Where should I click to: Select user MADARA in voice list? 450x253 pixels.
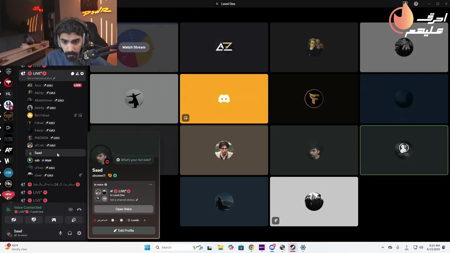(x=56, y=138)
